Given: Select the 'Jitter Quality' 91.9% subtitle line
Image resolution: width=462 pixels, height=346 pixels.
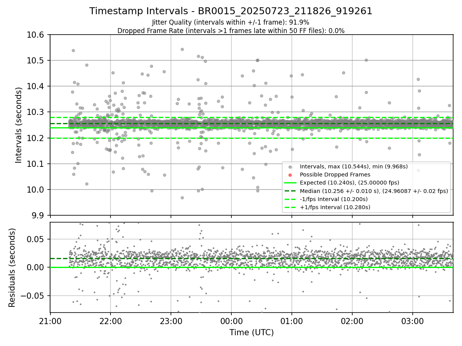Looking at the screenshot, I should click(x=231, y=22).
